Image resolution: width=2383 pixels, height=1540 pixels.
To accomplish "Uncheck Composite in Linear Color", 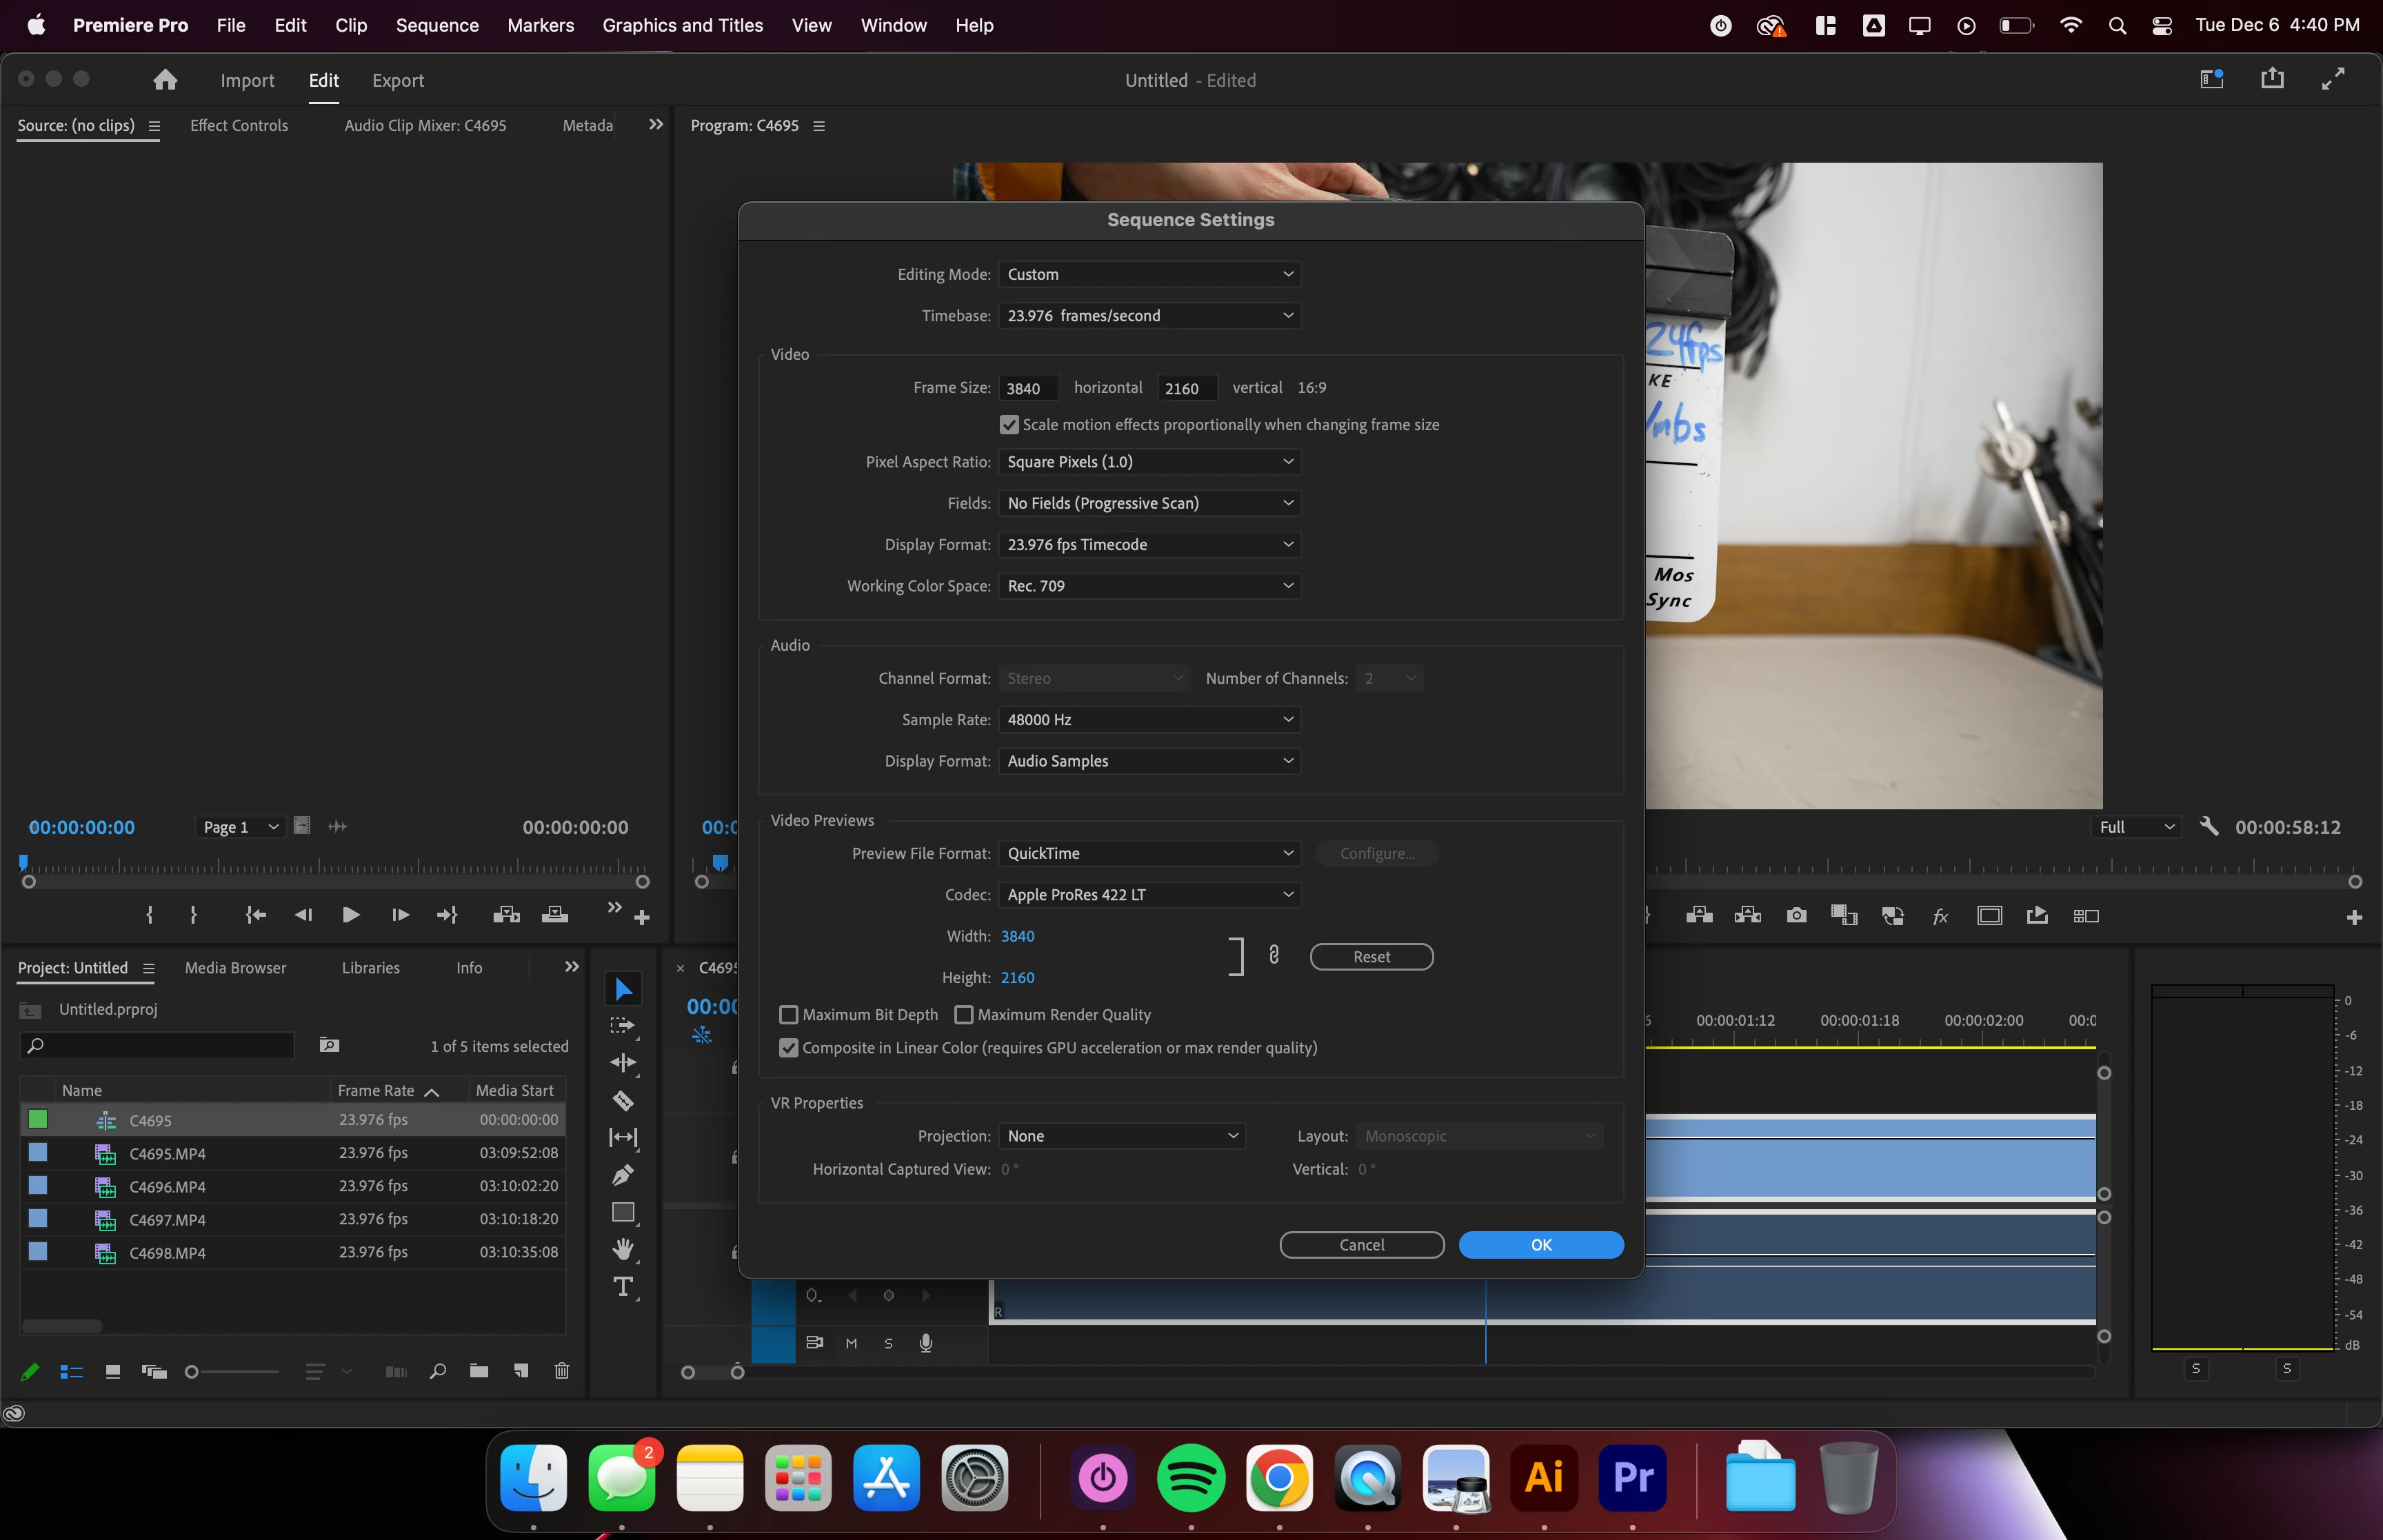I will click(789, 1047).
